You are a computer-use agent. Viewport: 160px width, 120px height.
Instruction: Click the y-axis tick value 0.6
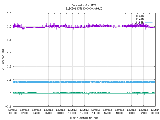click(9, 13)
